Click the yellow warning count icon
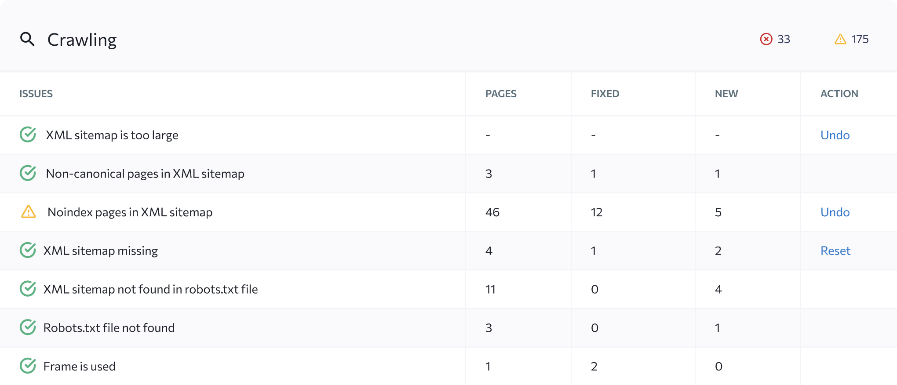The height and width of the screenshot is (385, 897). tap(840, 39)
